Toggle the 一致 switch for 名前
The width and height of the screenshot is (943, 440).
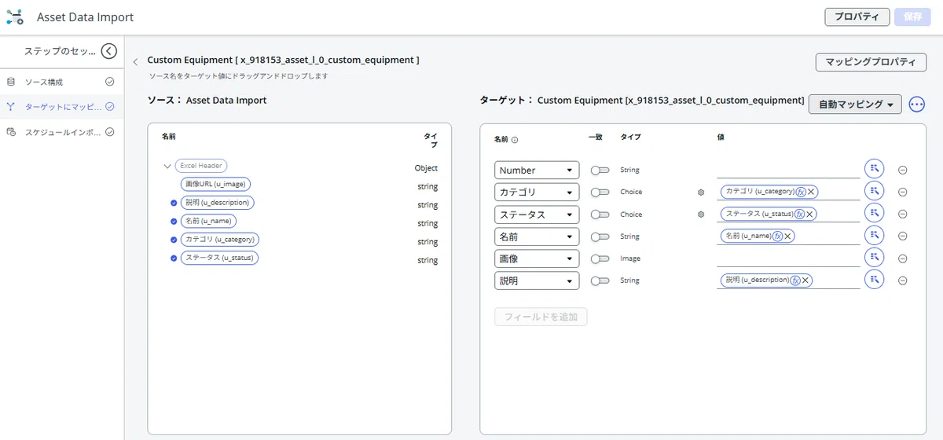pyautogui.click(x=600, y=236)
